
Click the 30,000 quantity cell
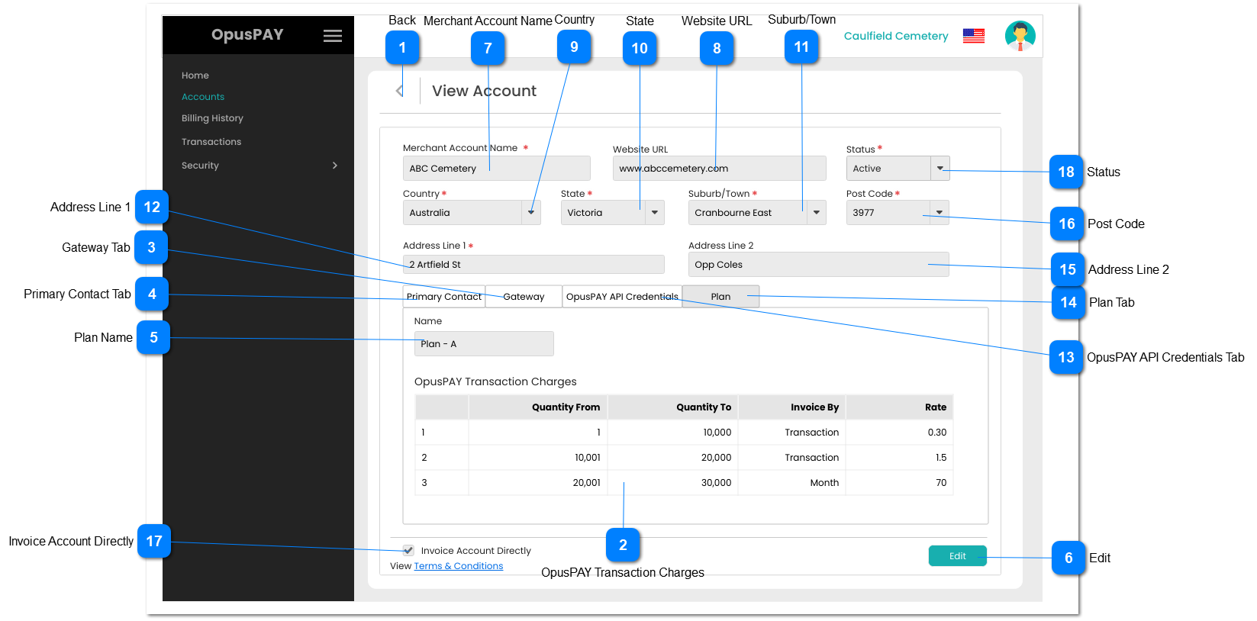[673, 482]
